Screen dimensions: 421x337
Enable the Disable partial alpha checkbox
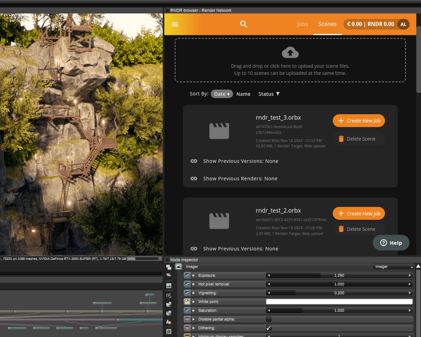[x=269, y=319]
